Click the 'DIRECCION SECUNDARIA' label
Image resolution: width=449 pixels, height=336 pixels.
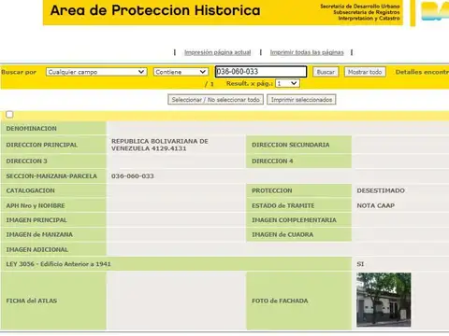291,145
